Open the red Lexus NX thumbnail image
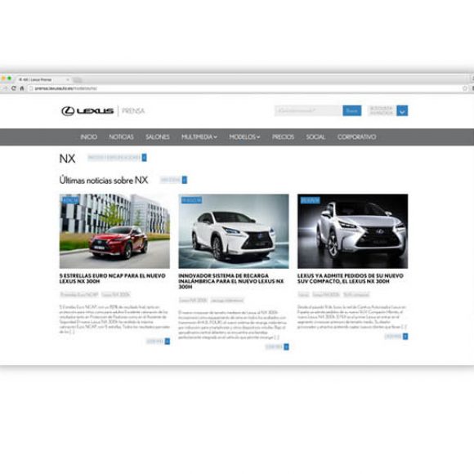 [x=114, y=231]
